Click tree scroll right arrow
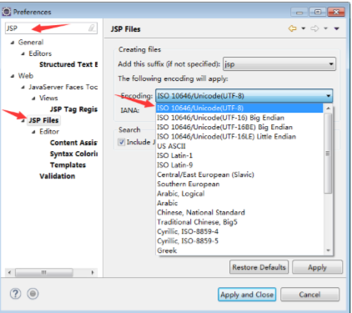This screenshot has height=313, width=352. 93,272
